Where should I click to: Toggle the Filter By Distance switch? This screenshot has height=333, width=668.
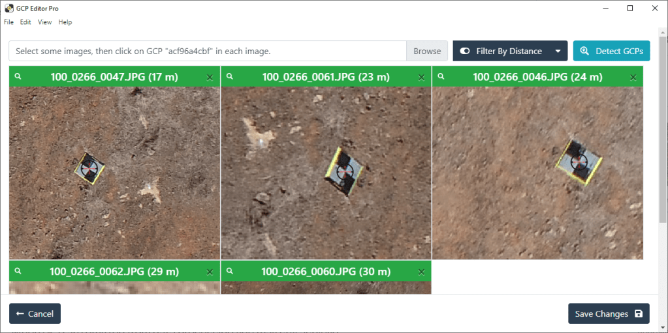465,51
